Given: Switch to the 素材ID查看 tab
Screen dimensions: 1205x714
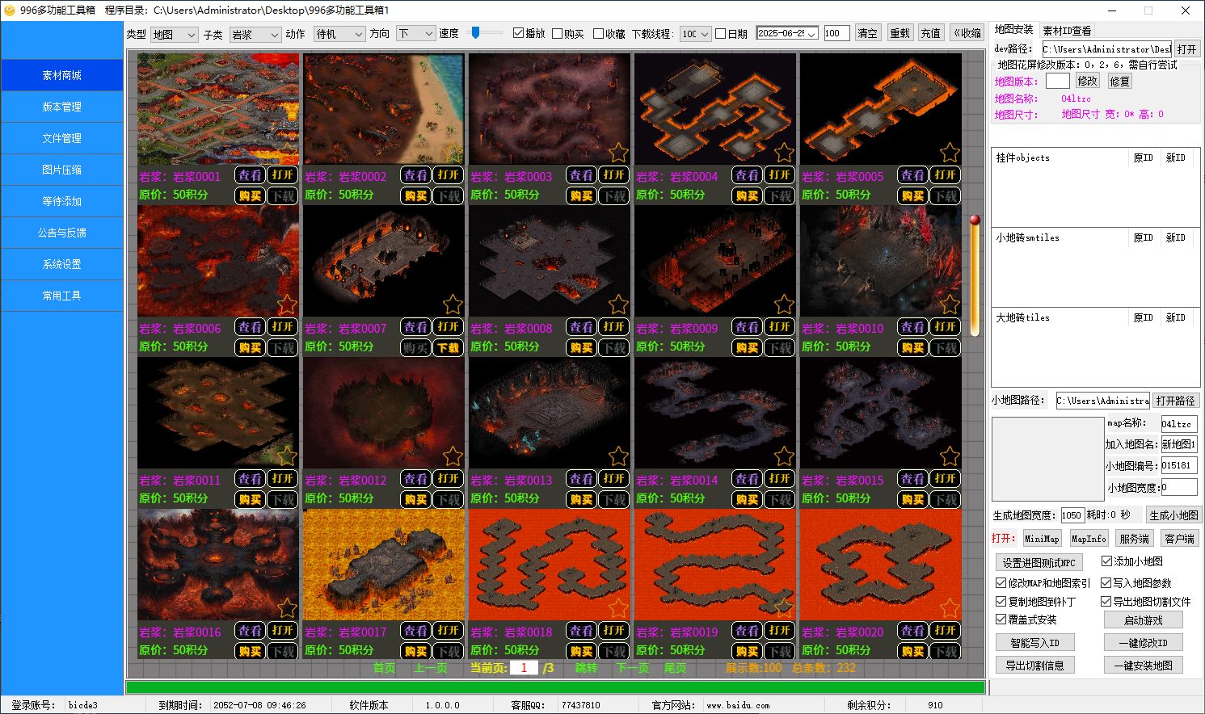Looking at the screenshot, I should point(1067,31).
